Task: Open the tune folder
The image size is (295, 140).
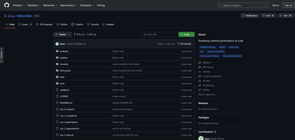Action: (62, 83)
